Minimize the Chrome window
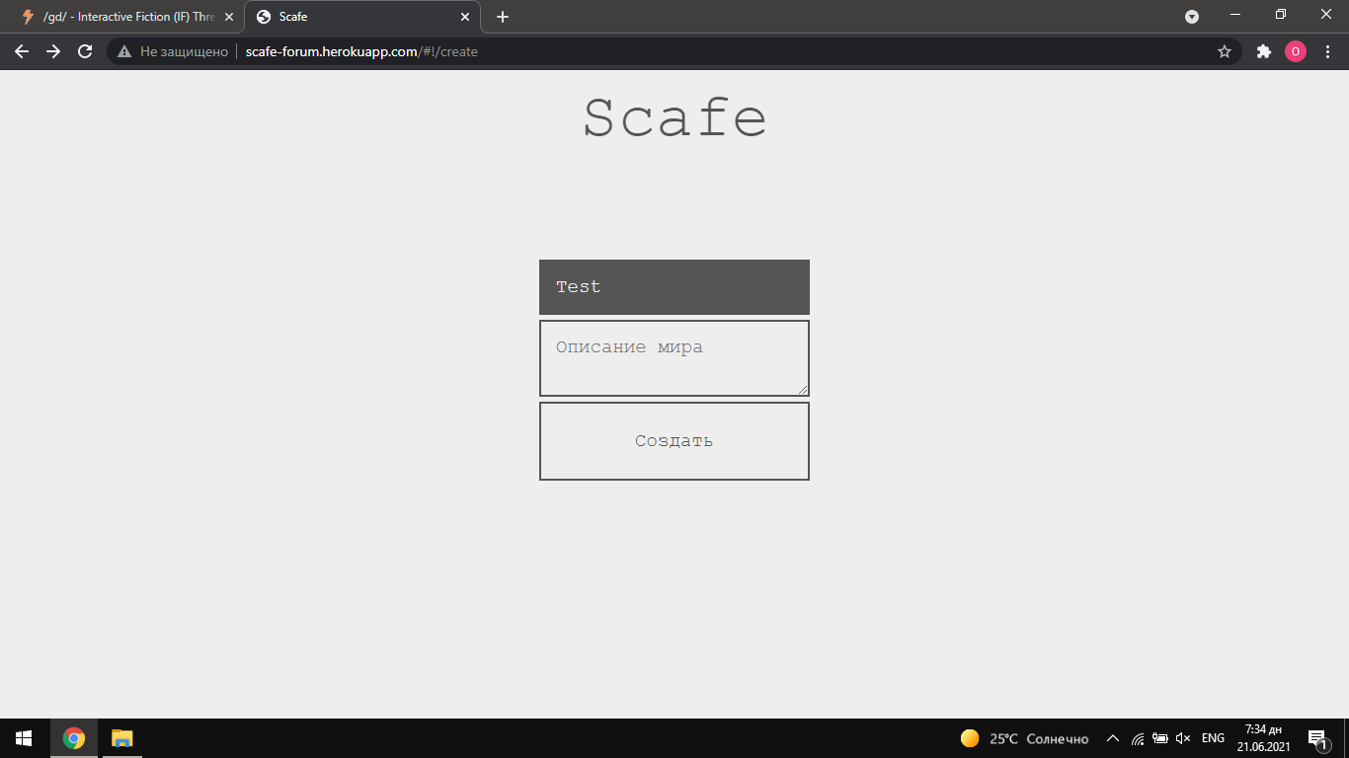Image resolution: width=1349 pixels, height=758 pixels. [1235, 15]
